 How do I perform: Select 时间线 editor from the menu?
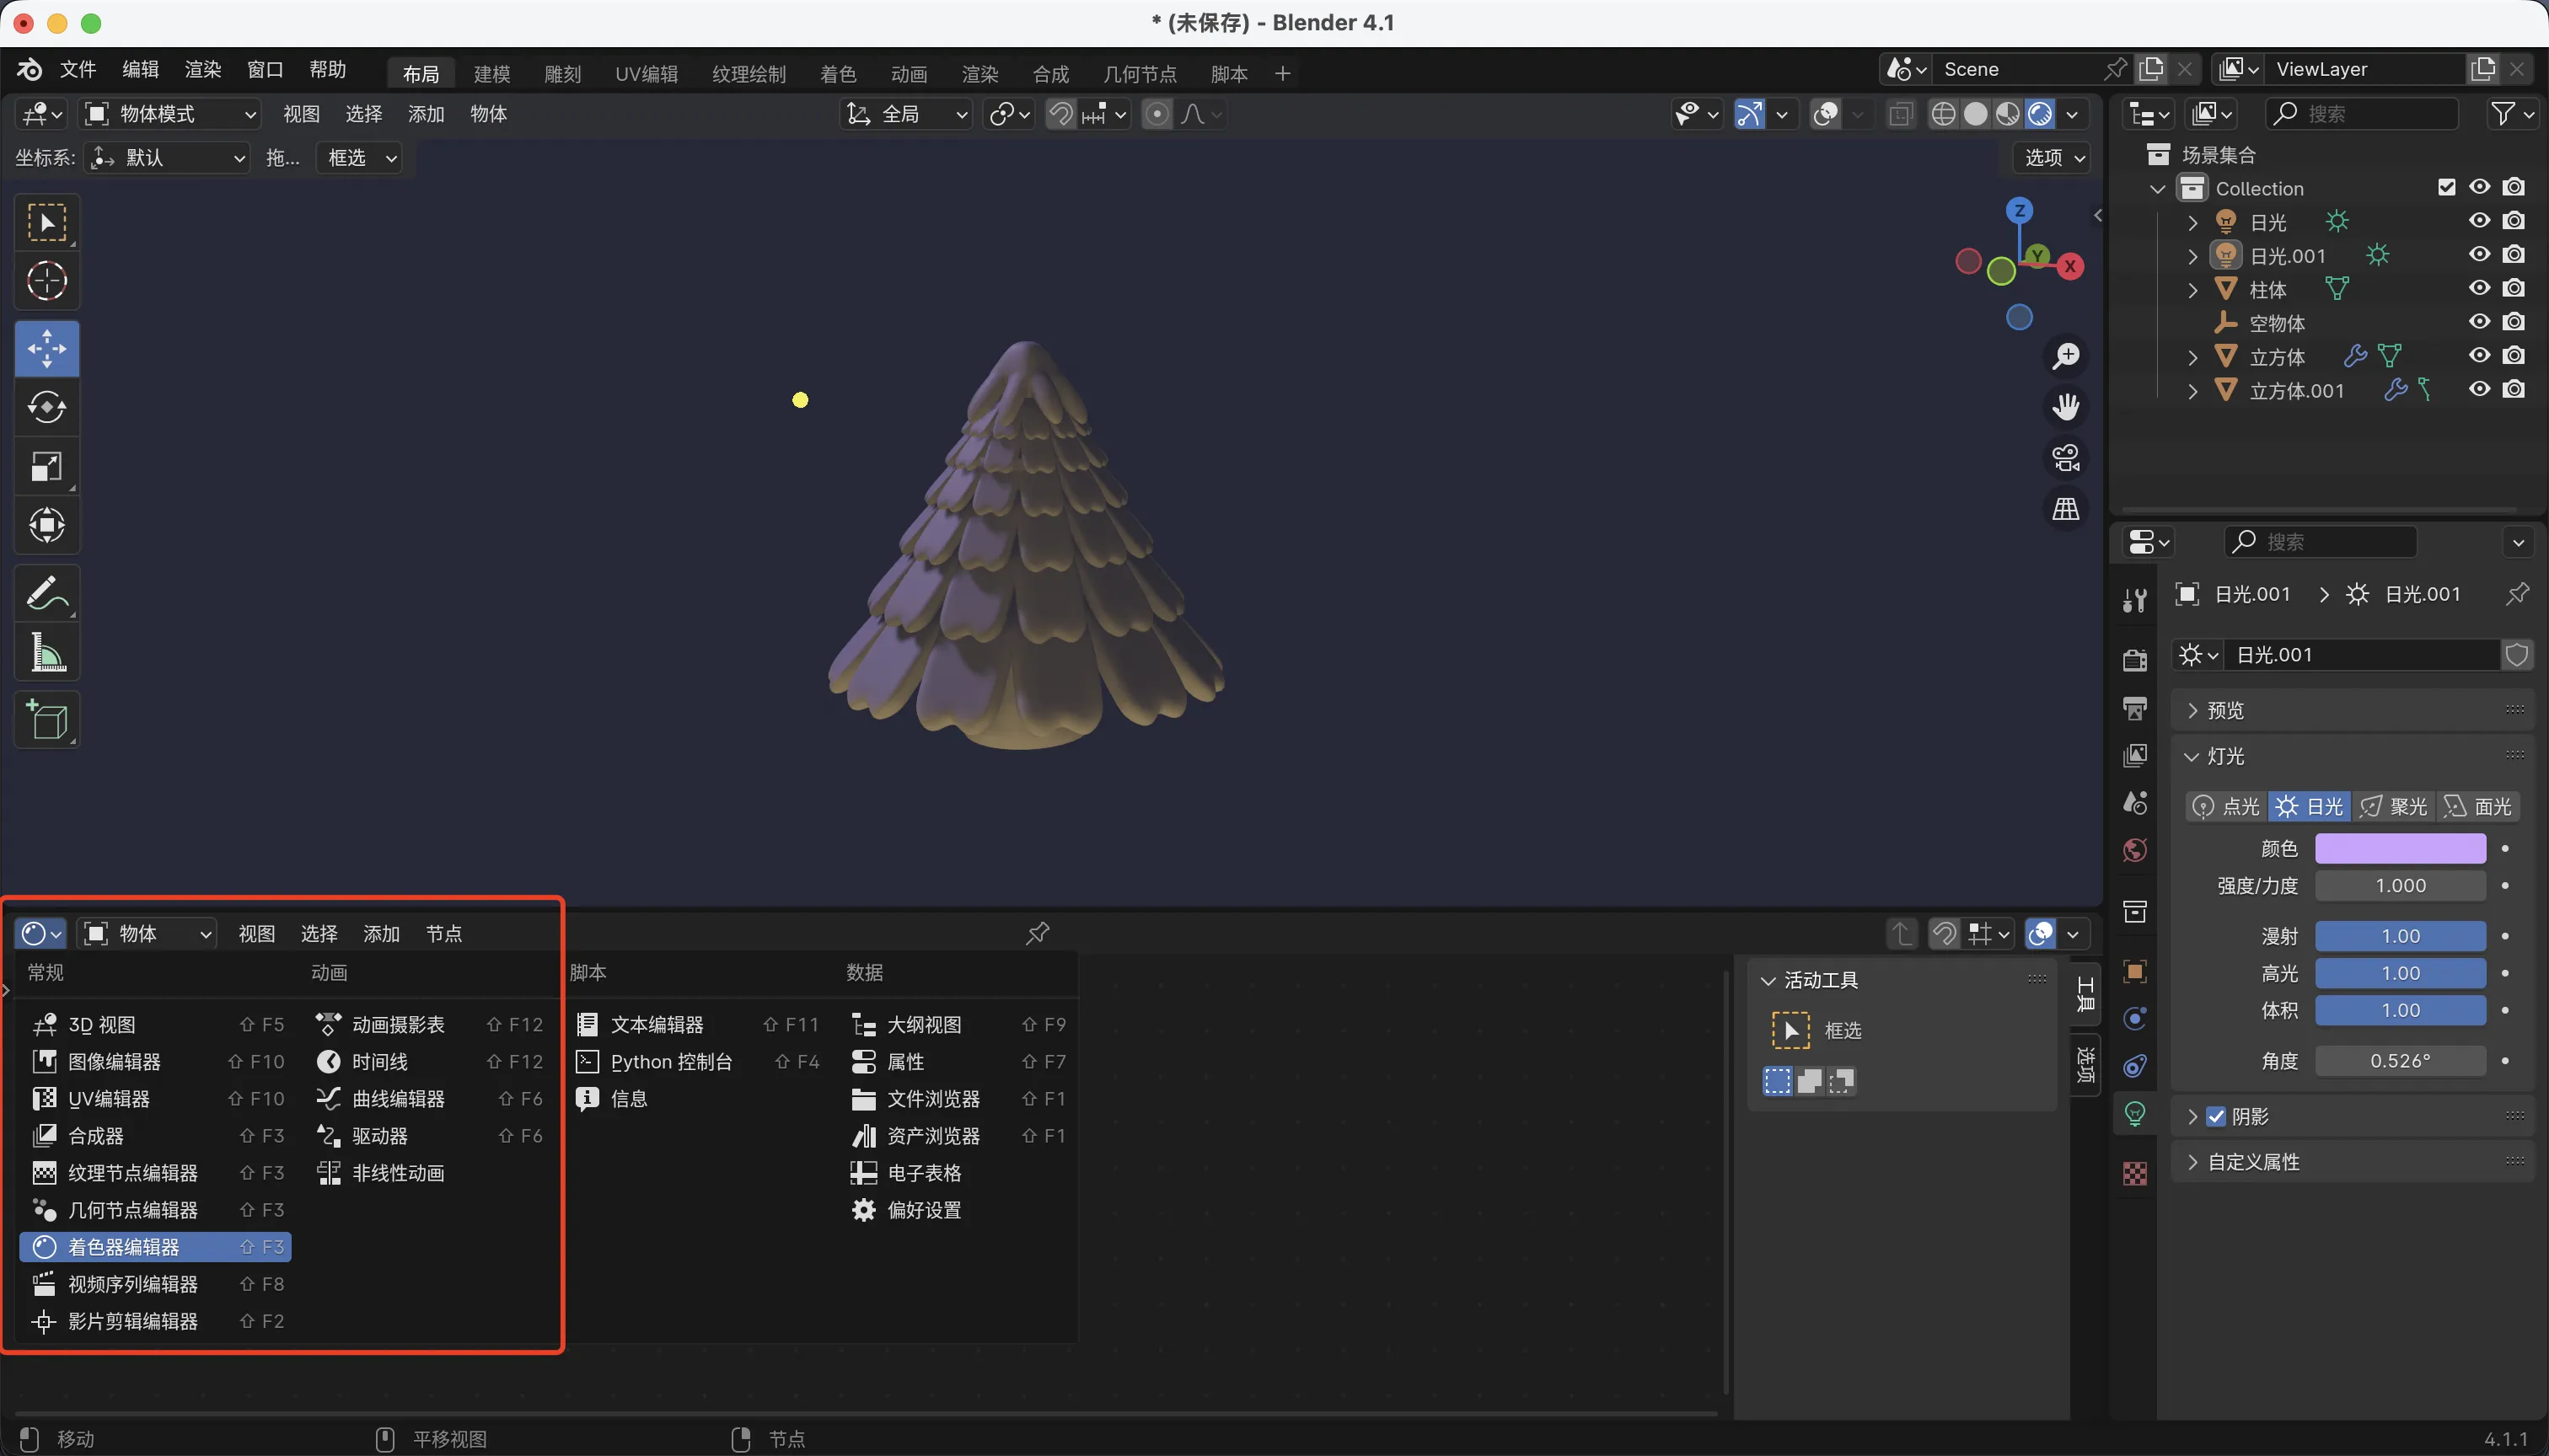379,1061
